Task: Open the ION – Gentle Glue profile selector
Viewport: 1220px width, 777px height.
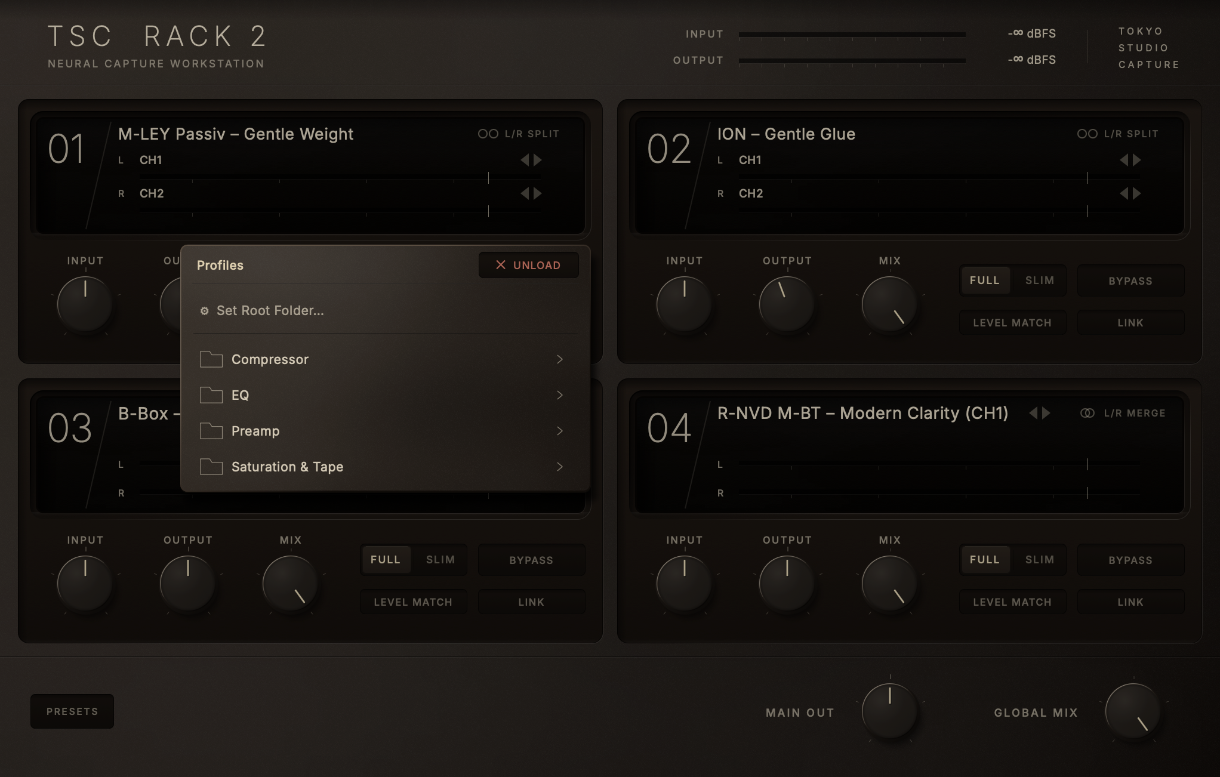Action: pos(786,134)
